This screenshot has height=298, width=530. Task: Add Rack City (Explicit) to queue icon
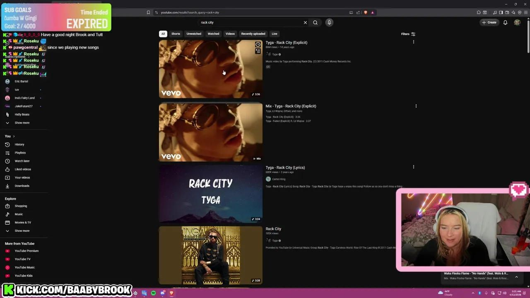[258, 51]
